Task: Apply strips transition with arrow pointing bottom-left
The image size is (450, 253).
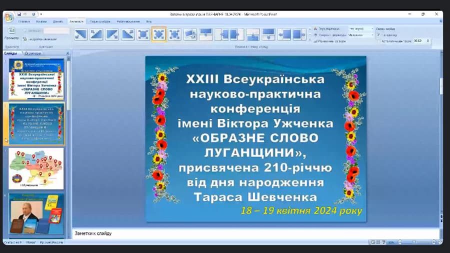Action: 80,34
